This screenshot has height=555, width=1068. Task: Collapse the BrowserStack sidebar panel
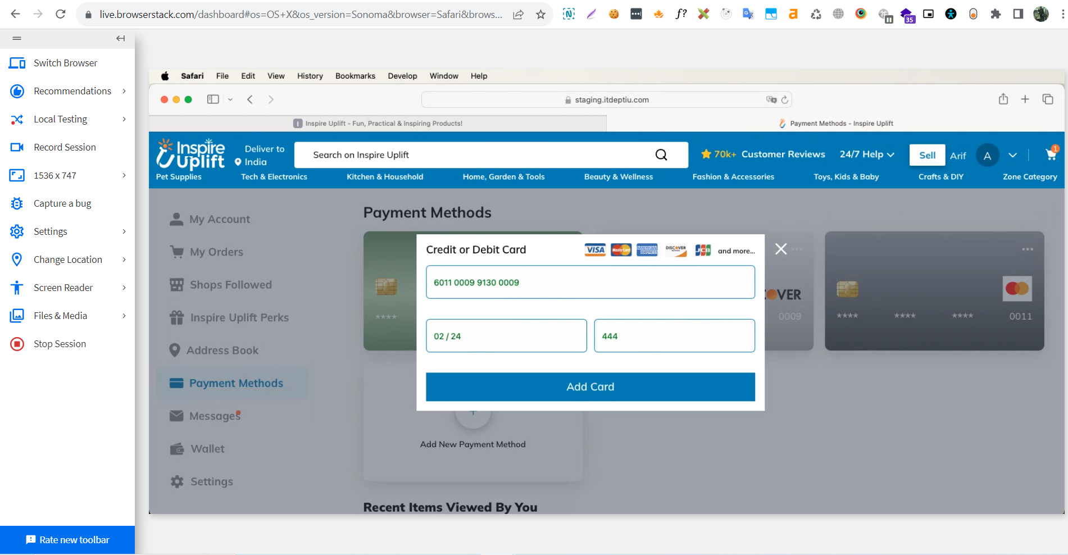pos(120,38)
